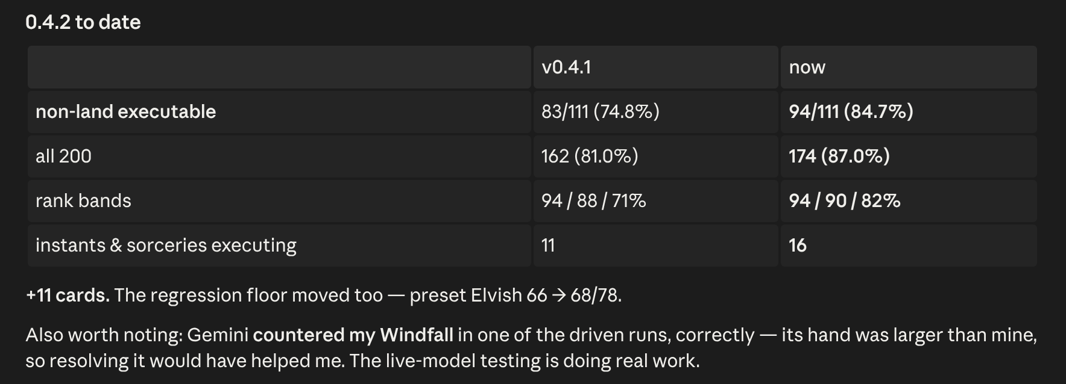Image resolution: width=1066 pixels, height=384 pixels.
Task: Click the '0.4.2 to date' heading
Action: [x=83, y=22]
